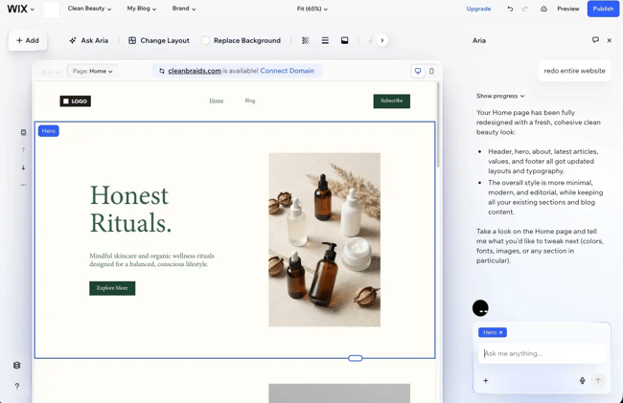Switch to mobile view
The image size is (623, 403).
pyautogui.click(x=431, y=71)
